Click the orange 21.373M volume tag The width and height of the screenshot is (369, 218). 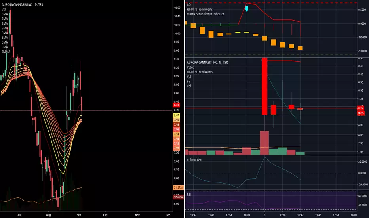[178, 187]
